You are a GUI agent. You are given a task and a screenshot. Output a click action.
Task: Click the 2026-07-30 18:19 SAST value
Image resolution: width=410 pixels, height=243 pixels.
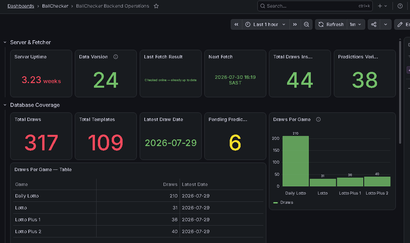[x=235, y=80]
